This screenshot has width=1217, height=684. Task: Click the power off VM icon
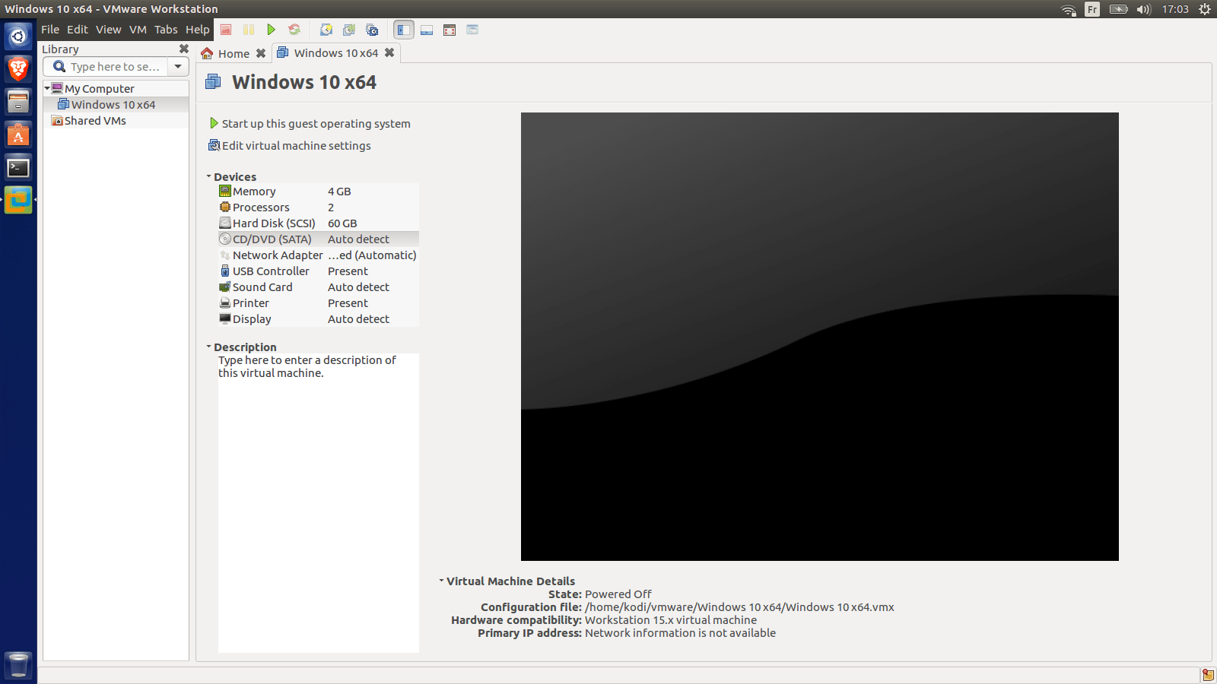[225, 30]
